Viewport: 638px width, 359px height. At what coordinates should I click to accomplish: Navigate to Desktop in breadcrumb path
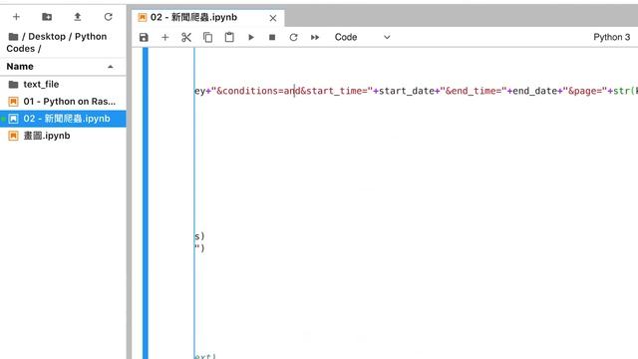tap(47, 36)
